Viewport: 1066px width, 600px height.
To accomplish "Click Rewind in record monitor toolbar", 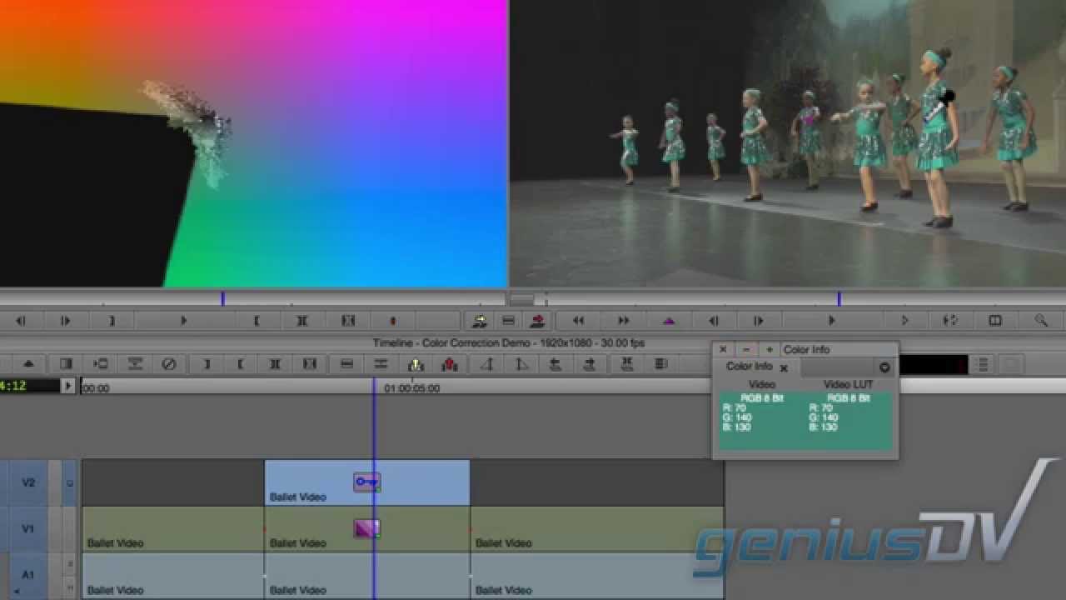I will tap(578, 321).
